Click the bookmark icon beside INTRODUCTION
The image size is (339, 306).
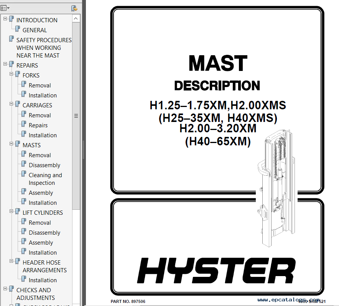[x=12, y=19]
